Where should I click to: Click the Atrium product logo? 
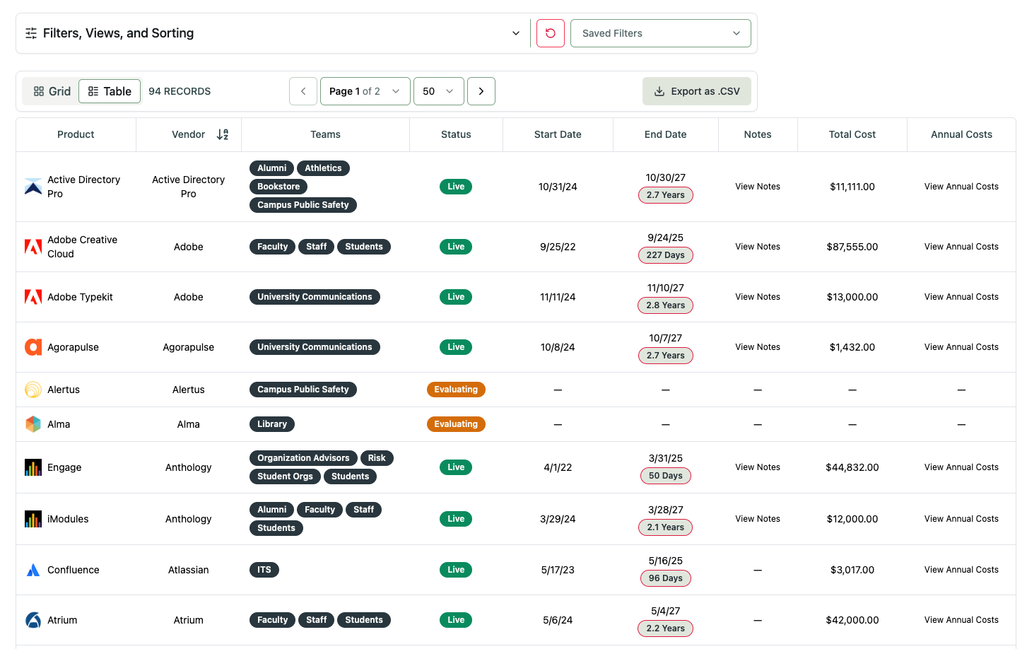coord(33,619)
